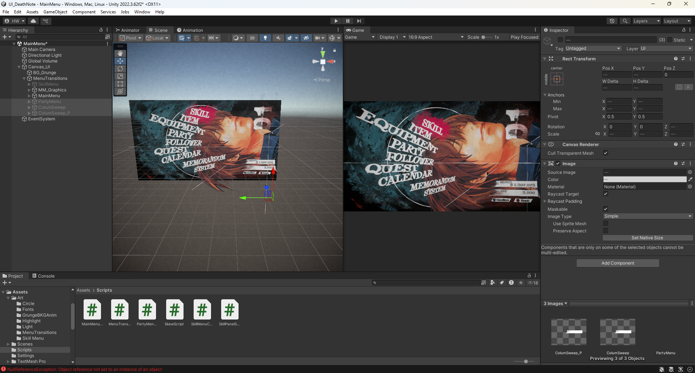
Task: Toggle Static checkbox in Inspector
Action: [x=670, y=40]
